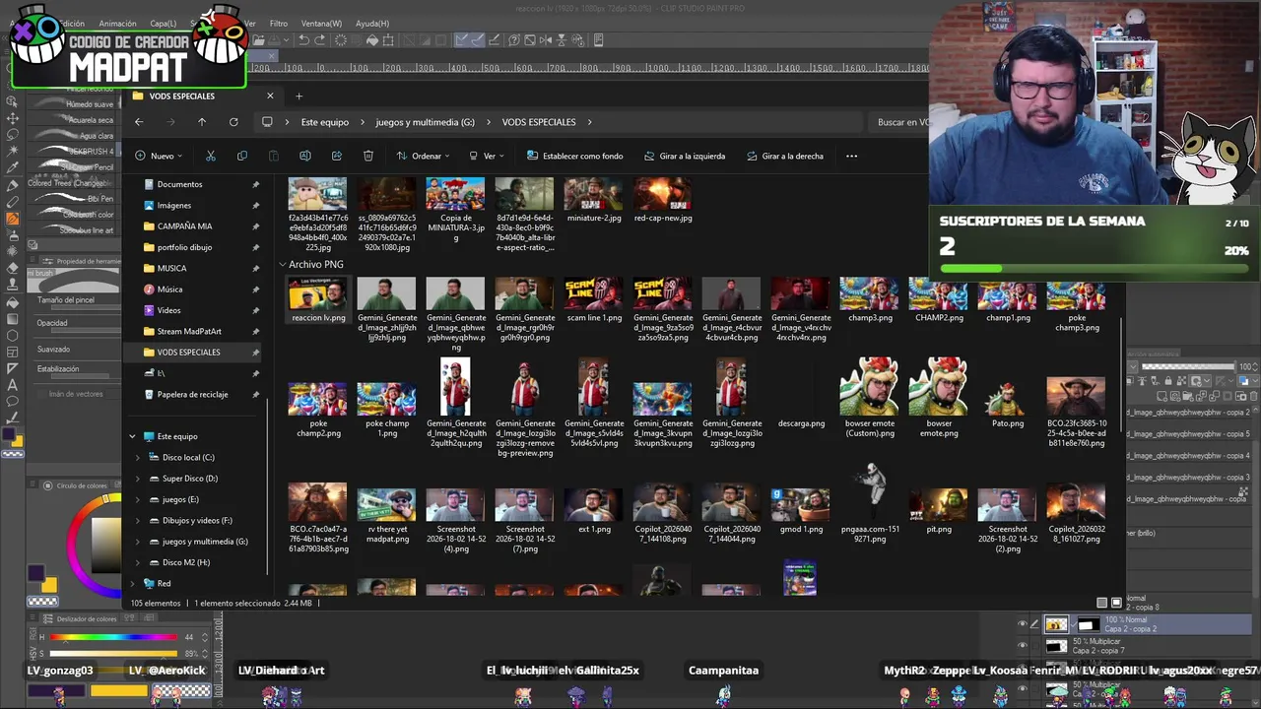Select the Pen tool in Clip Studio toolbar
The height and width of the screenshot is (709, 1261).
click(13, 185)
